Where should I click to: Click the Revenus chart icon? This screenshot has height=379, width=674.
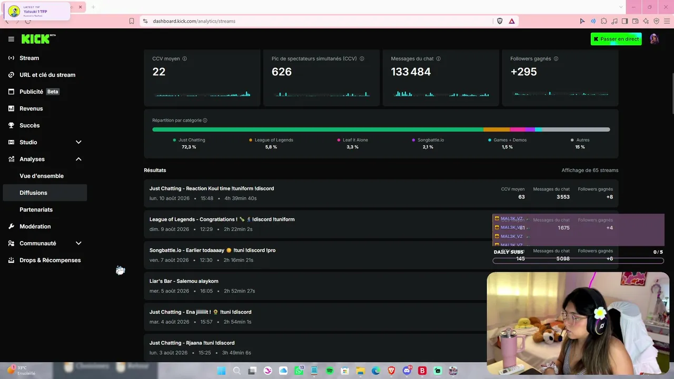pos(11,108)
